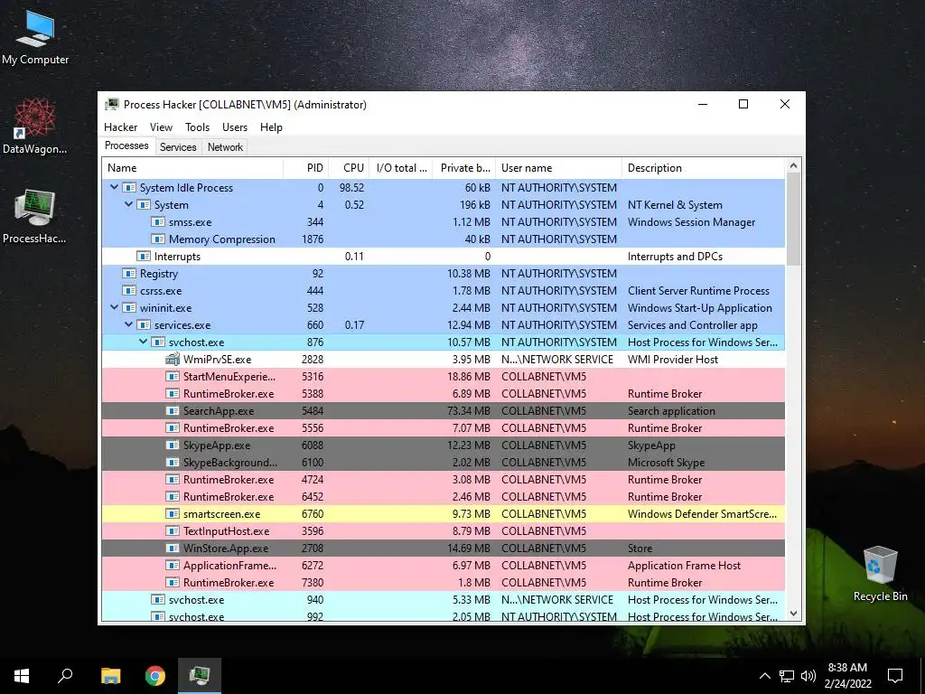Screen dimensions: 925x694
Task: Show hidden tray icons chevron
Action: pyautogui.click(x=764, y=676)
